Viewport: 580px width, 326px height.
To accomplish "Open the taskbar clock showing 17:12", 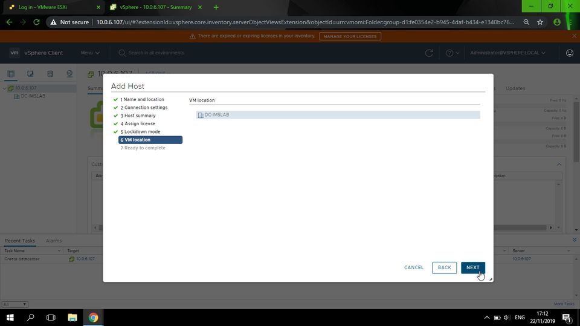I will (543, 318).
